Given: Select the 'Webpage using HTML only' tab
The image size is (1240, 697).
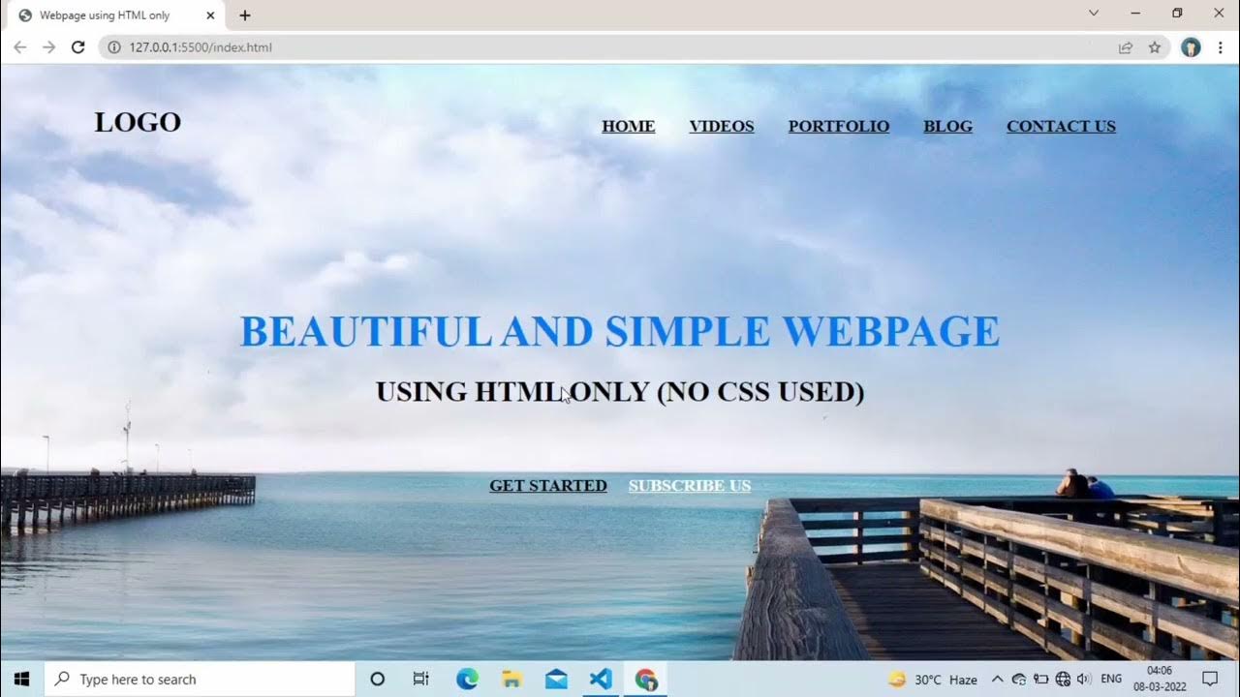Looking at the screenshot, I should pyautogui.click(x=116, y=15).
